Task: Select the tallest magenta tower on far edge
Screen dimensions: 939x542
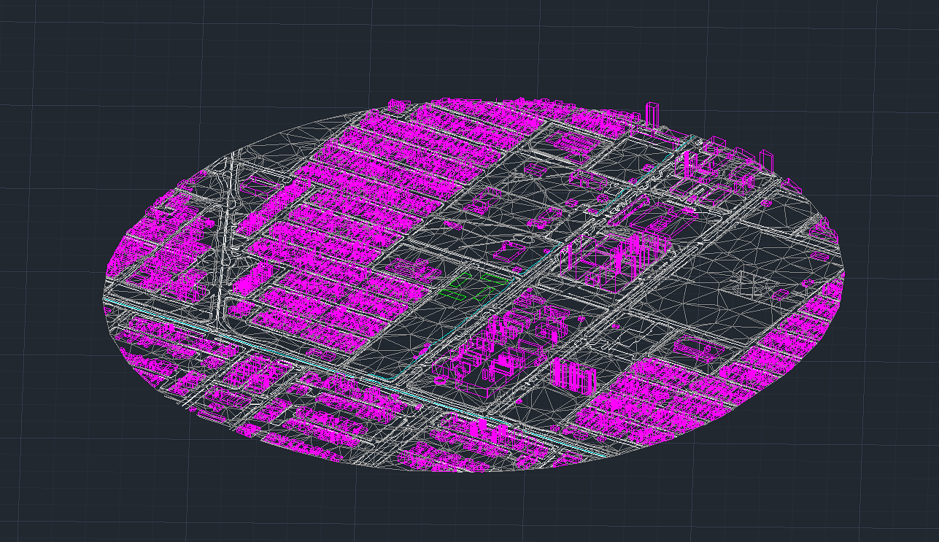Action: tap(653, 115)
